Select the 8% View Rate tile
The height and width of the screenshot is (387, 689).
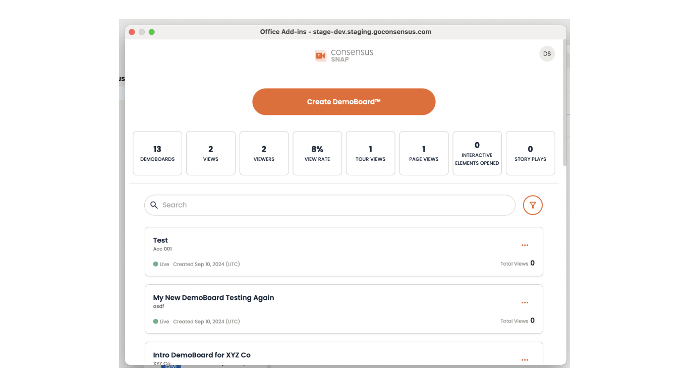[x=317, y=153]
